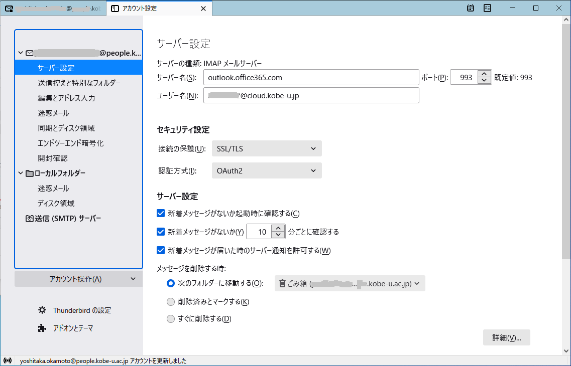Screen dimensions: 571x366
Task: Click the outgoing SMTP server icon
Action: [30, 219]
